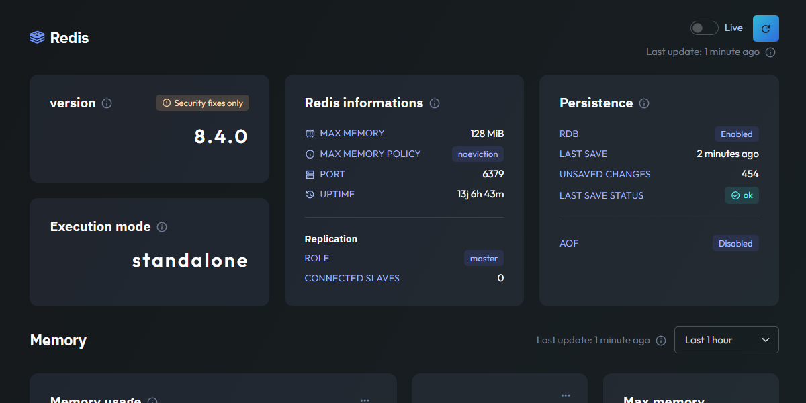Viewport: 806px width, 403px height.
Task: Click the 128 MiB max memory value
Action: [x=487, y=134]
